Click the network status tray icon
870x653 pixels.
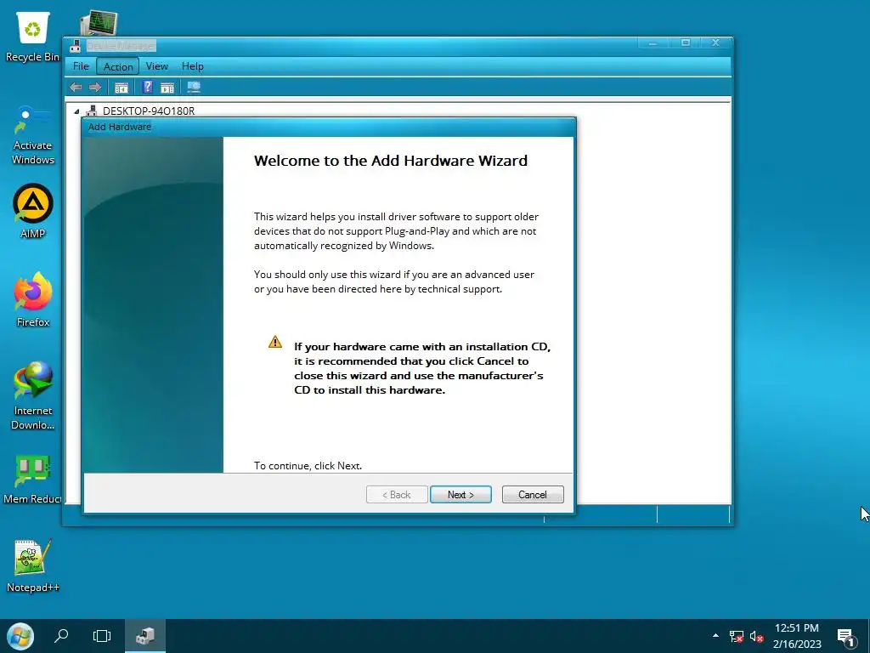coord(737,636)
